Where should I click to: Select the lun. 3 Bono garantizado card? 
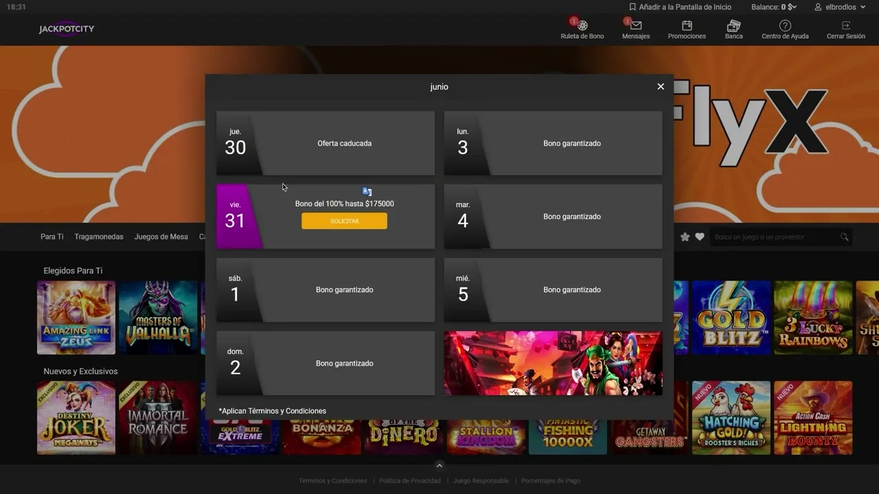click(x=553, y=143)
